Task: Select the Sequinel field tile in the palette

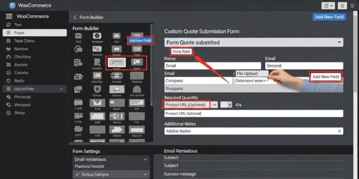Action: click(x=137, y=129)
